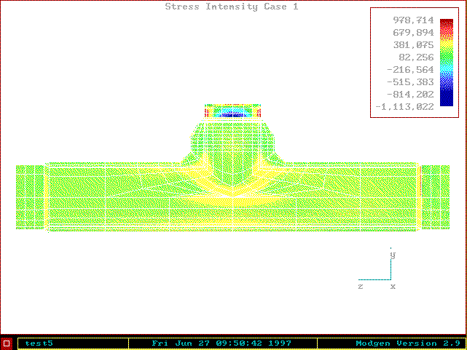Viewport: 467px width, 350px height.
Task: Click the stress color scale bar
Action: click(447, 63)
